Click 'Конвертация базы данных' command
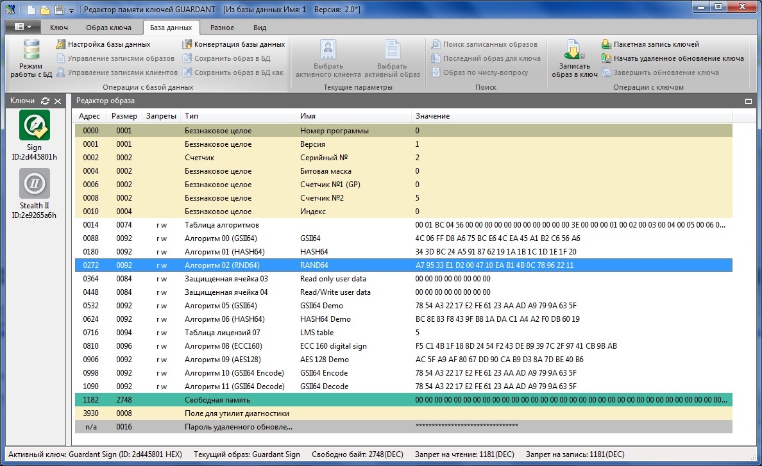Viewport: 762px width, 466px height. pyautogui.click(x=233, y=44)
